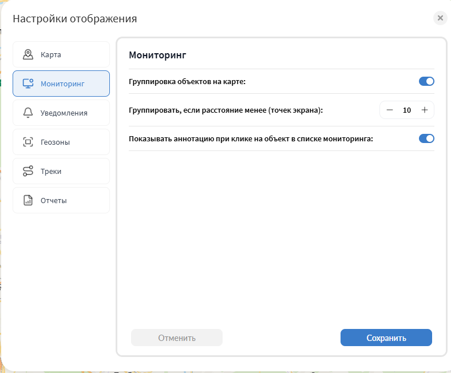
Task: Toggle Группировка объектов на карте switch
Action: click(426, 81)
